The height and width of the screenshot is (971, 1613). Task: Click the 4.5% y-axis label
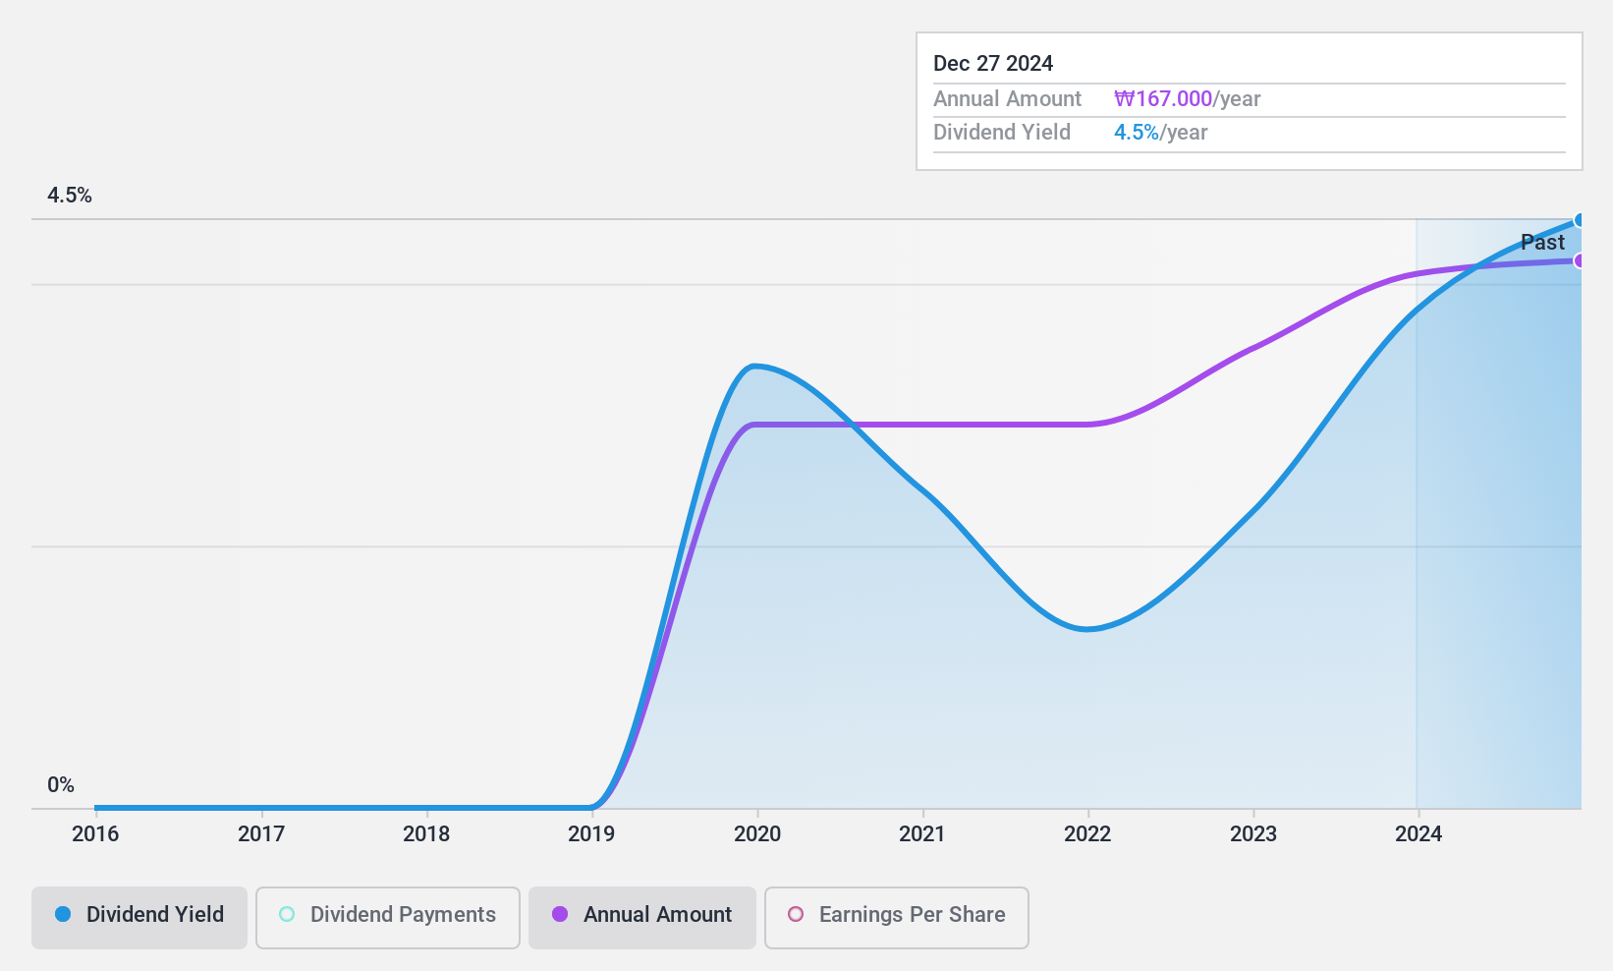point(70,196)
